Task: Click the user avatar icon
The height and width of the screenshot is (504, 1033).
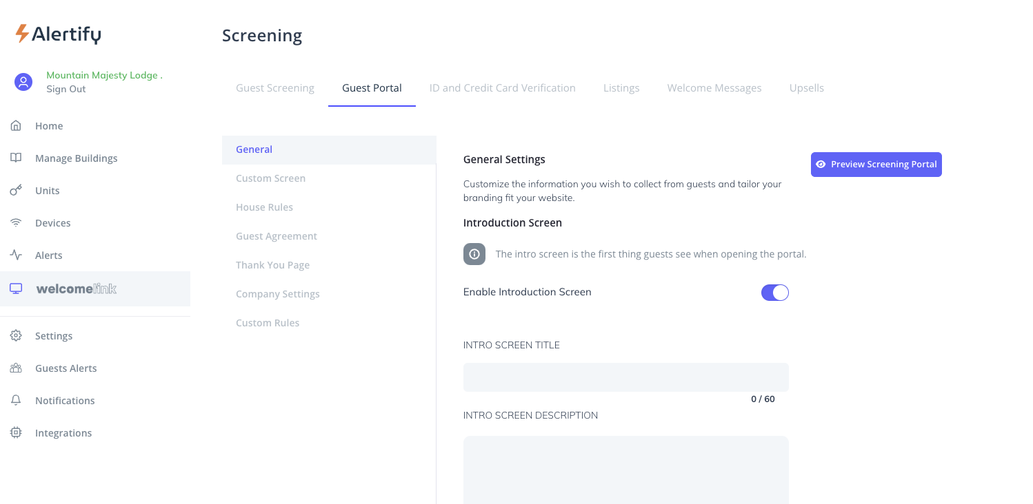Action: point(23,82)
